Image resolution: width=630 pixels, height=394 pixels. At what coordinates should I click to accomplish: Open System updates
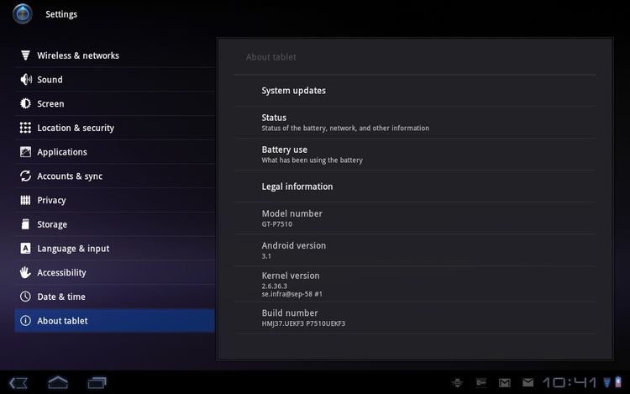[293, 91]
